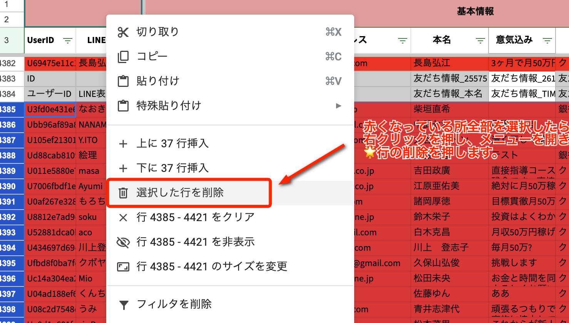
Task: Click the X icon beside 行 4385 - 4421 をクリア
Action: [x=124, y=217]
